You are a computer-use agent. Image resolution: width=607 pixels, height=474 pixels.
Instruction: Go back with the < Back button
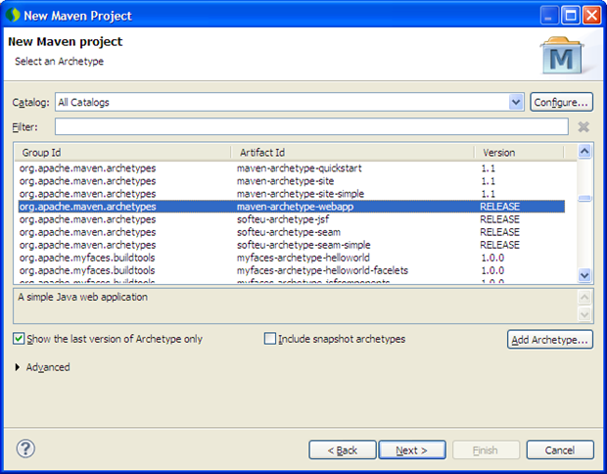343,450
